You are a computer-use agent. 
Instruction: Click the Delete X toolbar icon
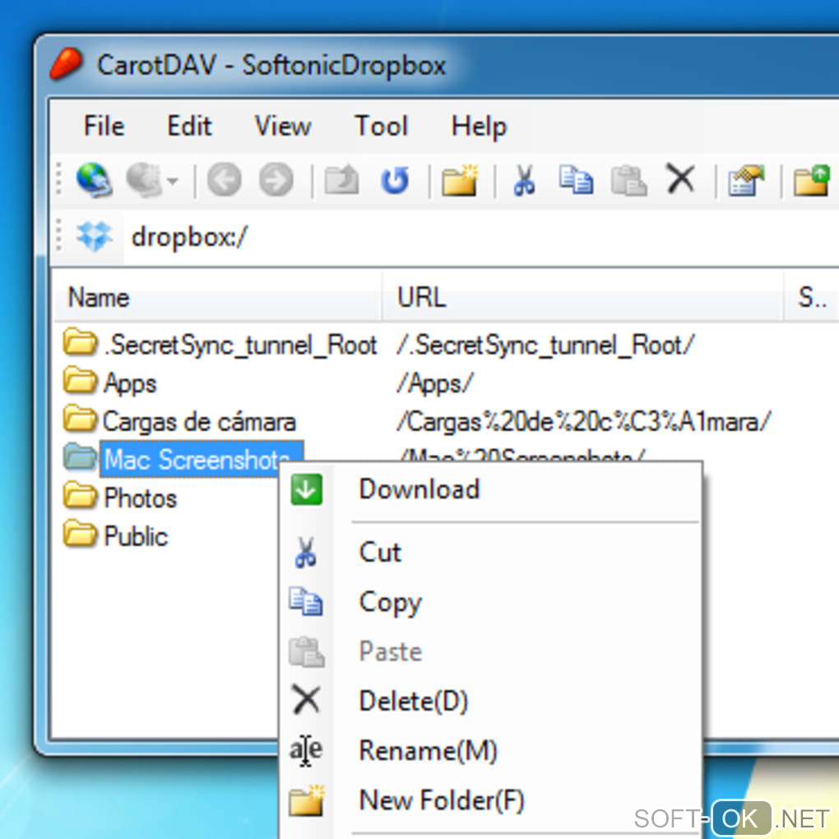[680, 178]
